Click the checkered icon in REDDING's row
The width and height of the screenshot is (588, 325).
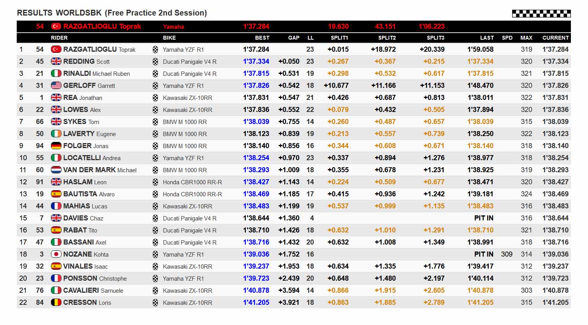click(156, 61)
